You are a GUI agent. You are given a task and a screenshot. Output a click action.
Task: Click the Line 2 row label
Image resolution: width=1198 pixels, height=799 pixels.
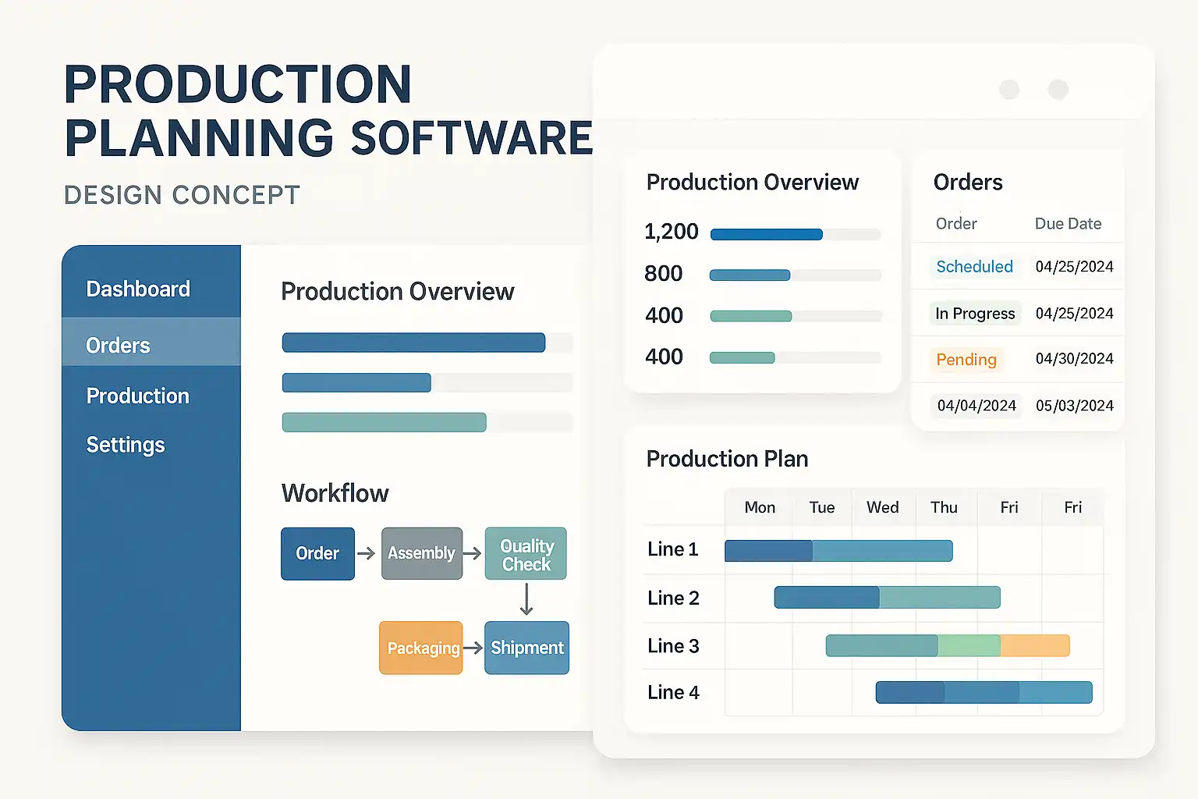coord(673,598)
